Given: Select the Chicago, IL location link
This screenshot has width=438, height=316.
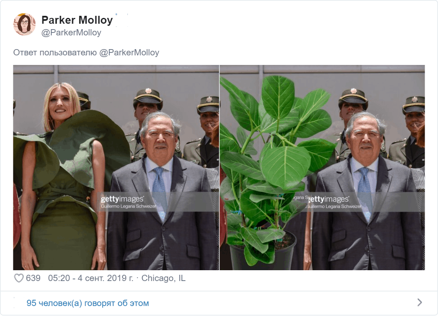Looking at the screenshot, I should pyautogui.click(x=164, y=278).
